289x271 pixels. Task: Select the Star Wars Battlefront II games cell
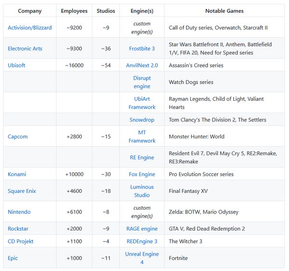coord(224,49)
